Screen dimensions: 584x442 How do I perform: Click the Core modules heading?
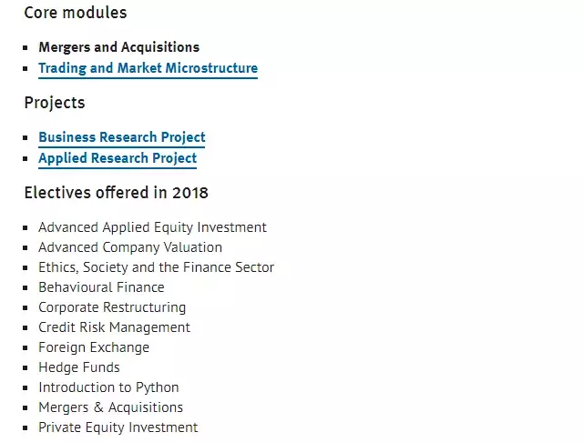[x=76, y=13]
